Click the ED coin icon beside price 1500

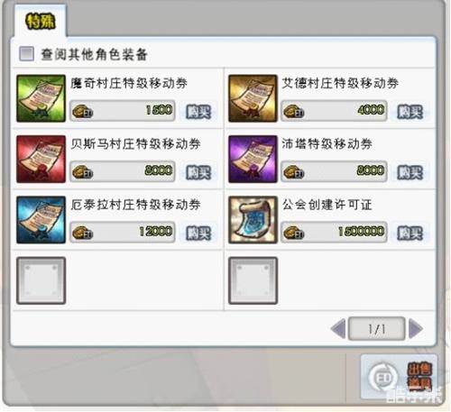pyautogui.click(x=82, y=111)
